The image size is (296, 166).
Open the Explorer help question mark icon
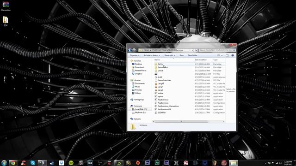(233, 55)
